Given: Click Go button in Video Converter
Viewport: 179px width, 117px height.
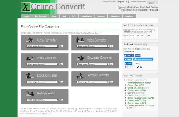Looking at the screenshot, I should pos(112,46).
